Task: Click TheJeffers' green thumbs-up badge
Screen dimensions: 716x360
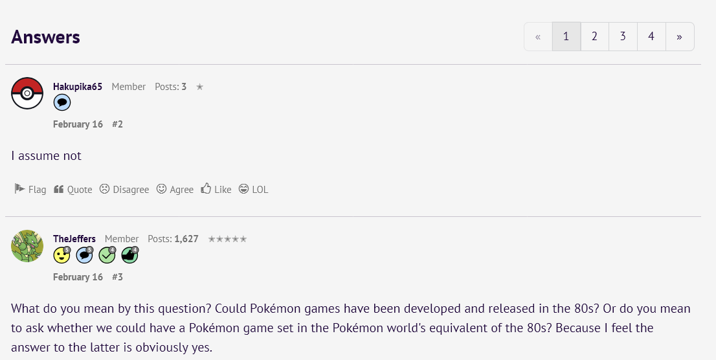Action: (130, 255)
